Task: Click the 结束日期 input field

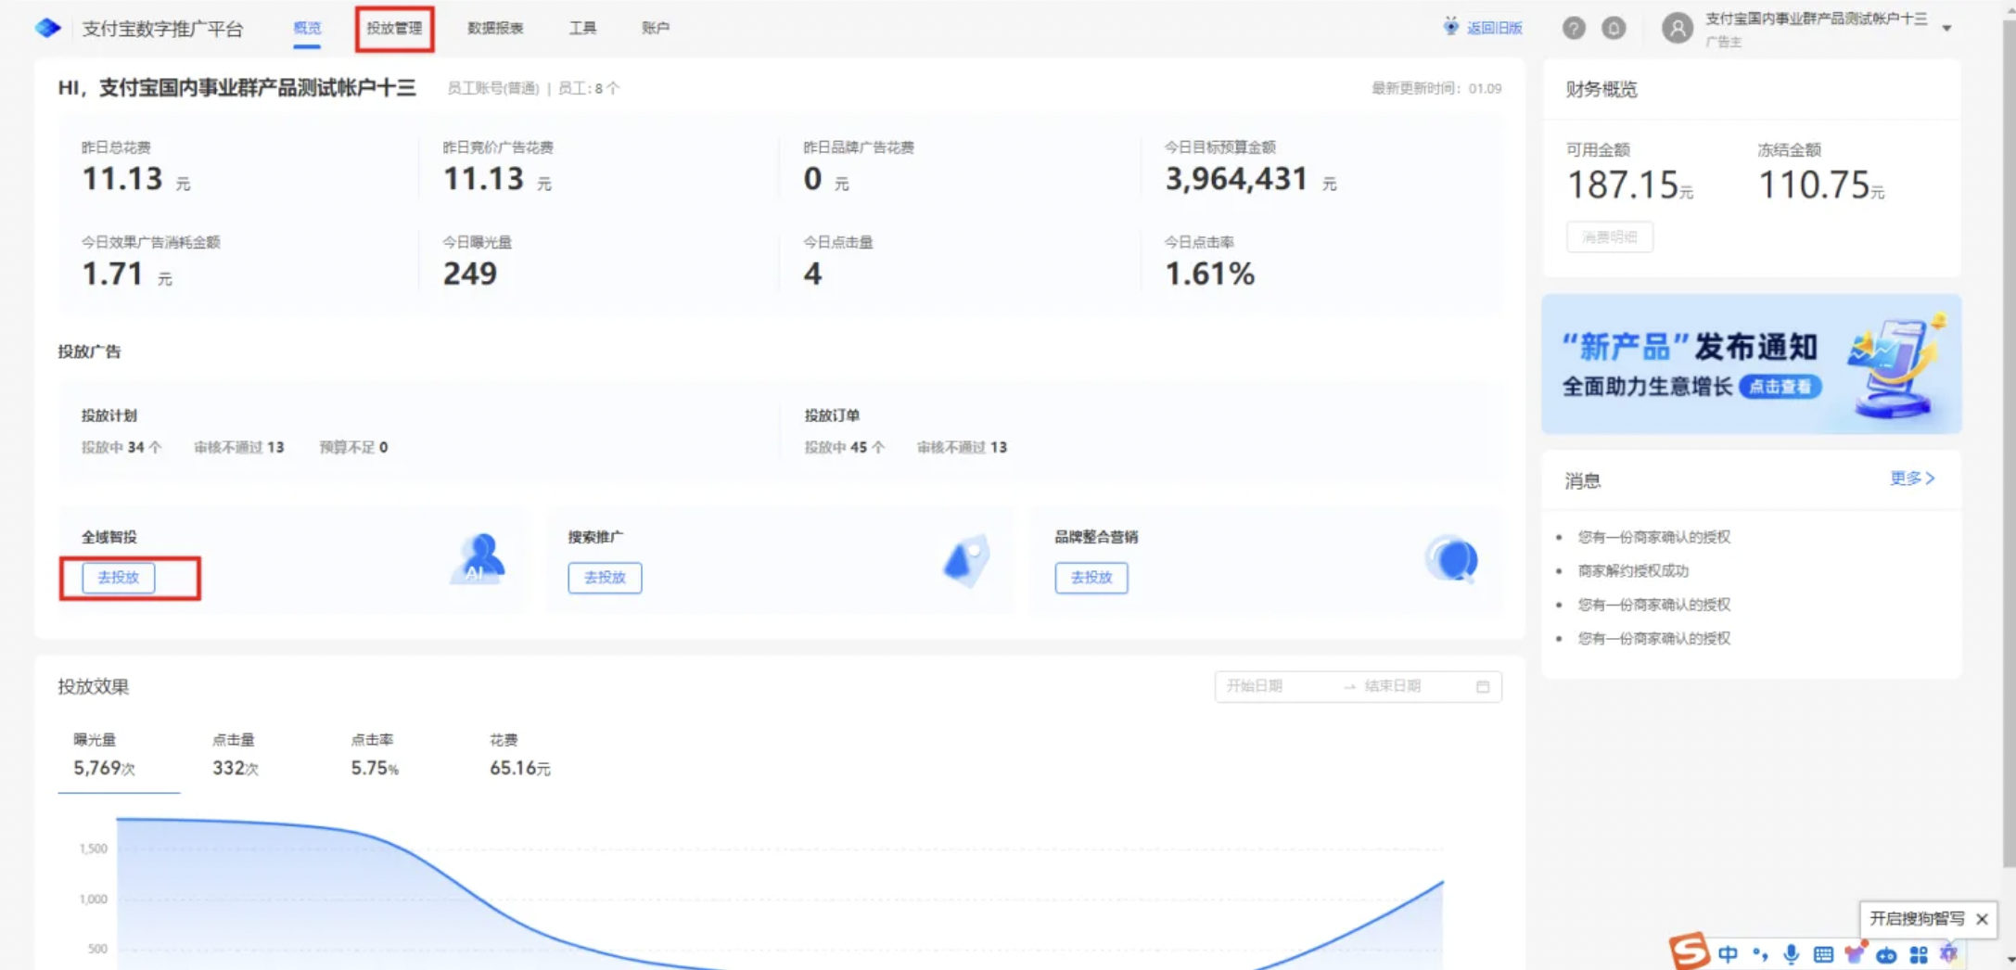Action: [1413, 686]
